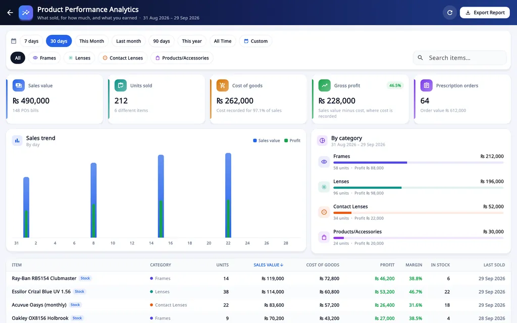Click the By category pie icon
Screen dimensions: 517x323
tap(322, 140)
